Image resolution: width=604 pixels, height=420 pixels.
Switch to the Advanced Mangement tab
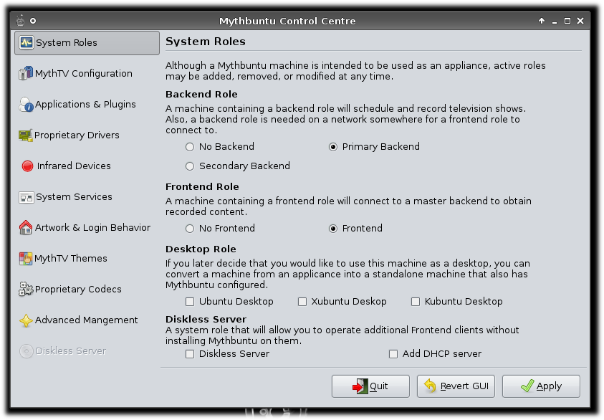(87, 320)
